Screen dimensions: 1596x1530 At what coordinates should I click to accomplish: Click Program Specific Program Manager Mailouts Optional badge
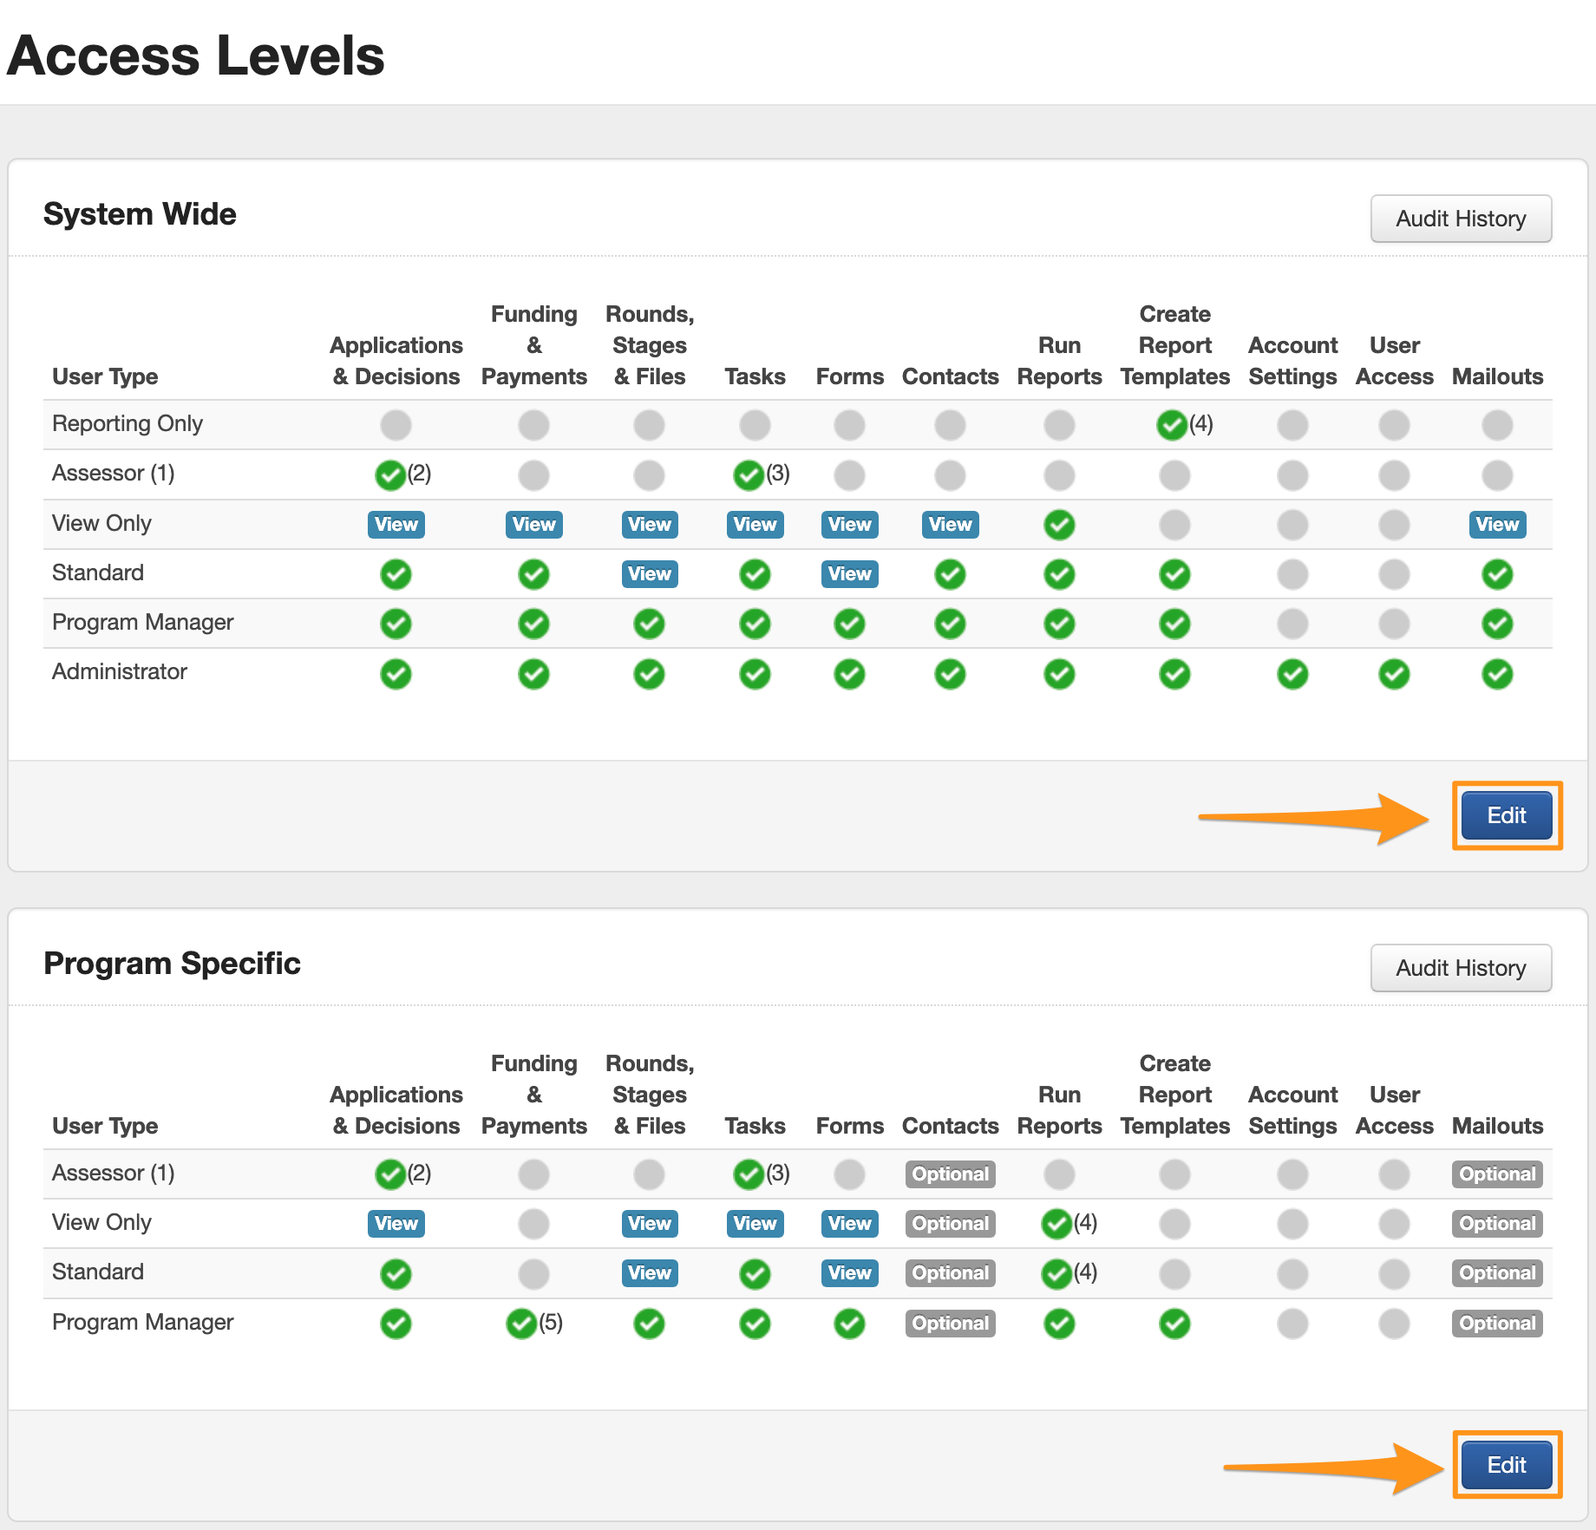[x=1497, y=1324]
